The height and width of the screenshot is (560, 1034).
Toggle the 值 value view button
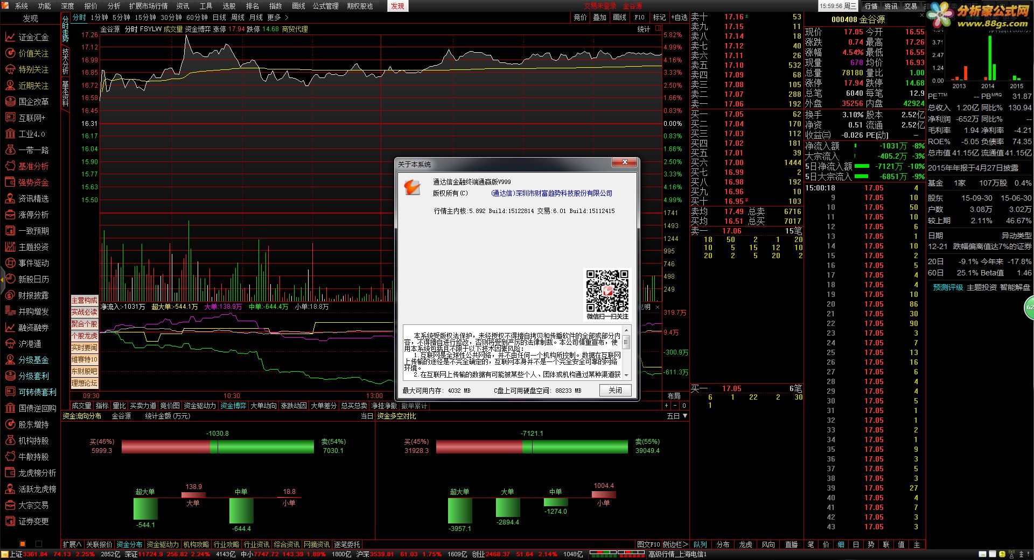(902, 544)
